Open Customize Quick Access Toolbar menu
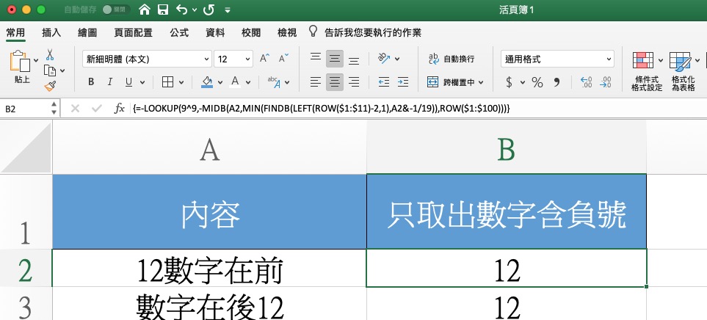 pos(228,10)
